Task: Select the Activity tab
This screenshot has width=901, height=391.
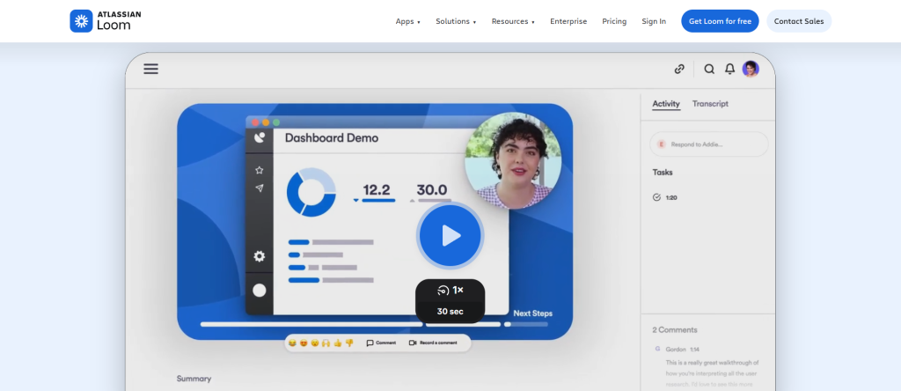Action: [x=666, y=104]
